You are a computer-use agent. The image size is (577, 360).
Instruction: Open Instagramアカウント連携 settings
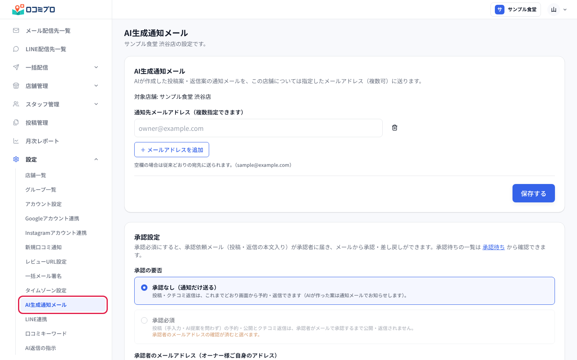[x=56, y=233]
